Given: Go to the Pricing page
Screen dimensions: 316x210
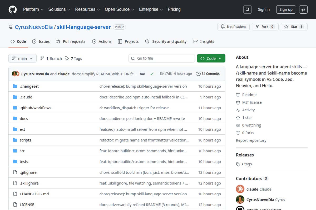Looking at the screenshot, I should [x=174, y=9].
